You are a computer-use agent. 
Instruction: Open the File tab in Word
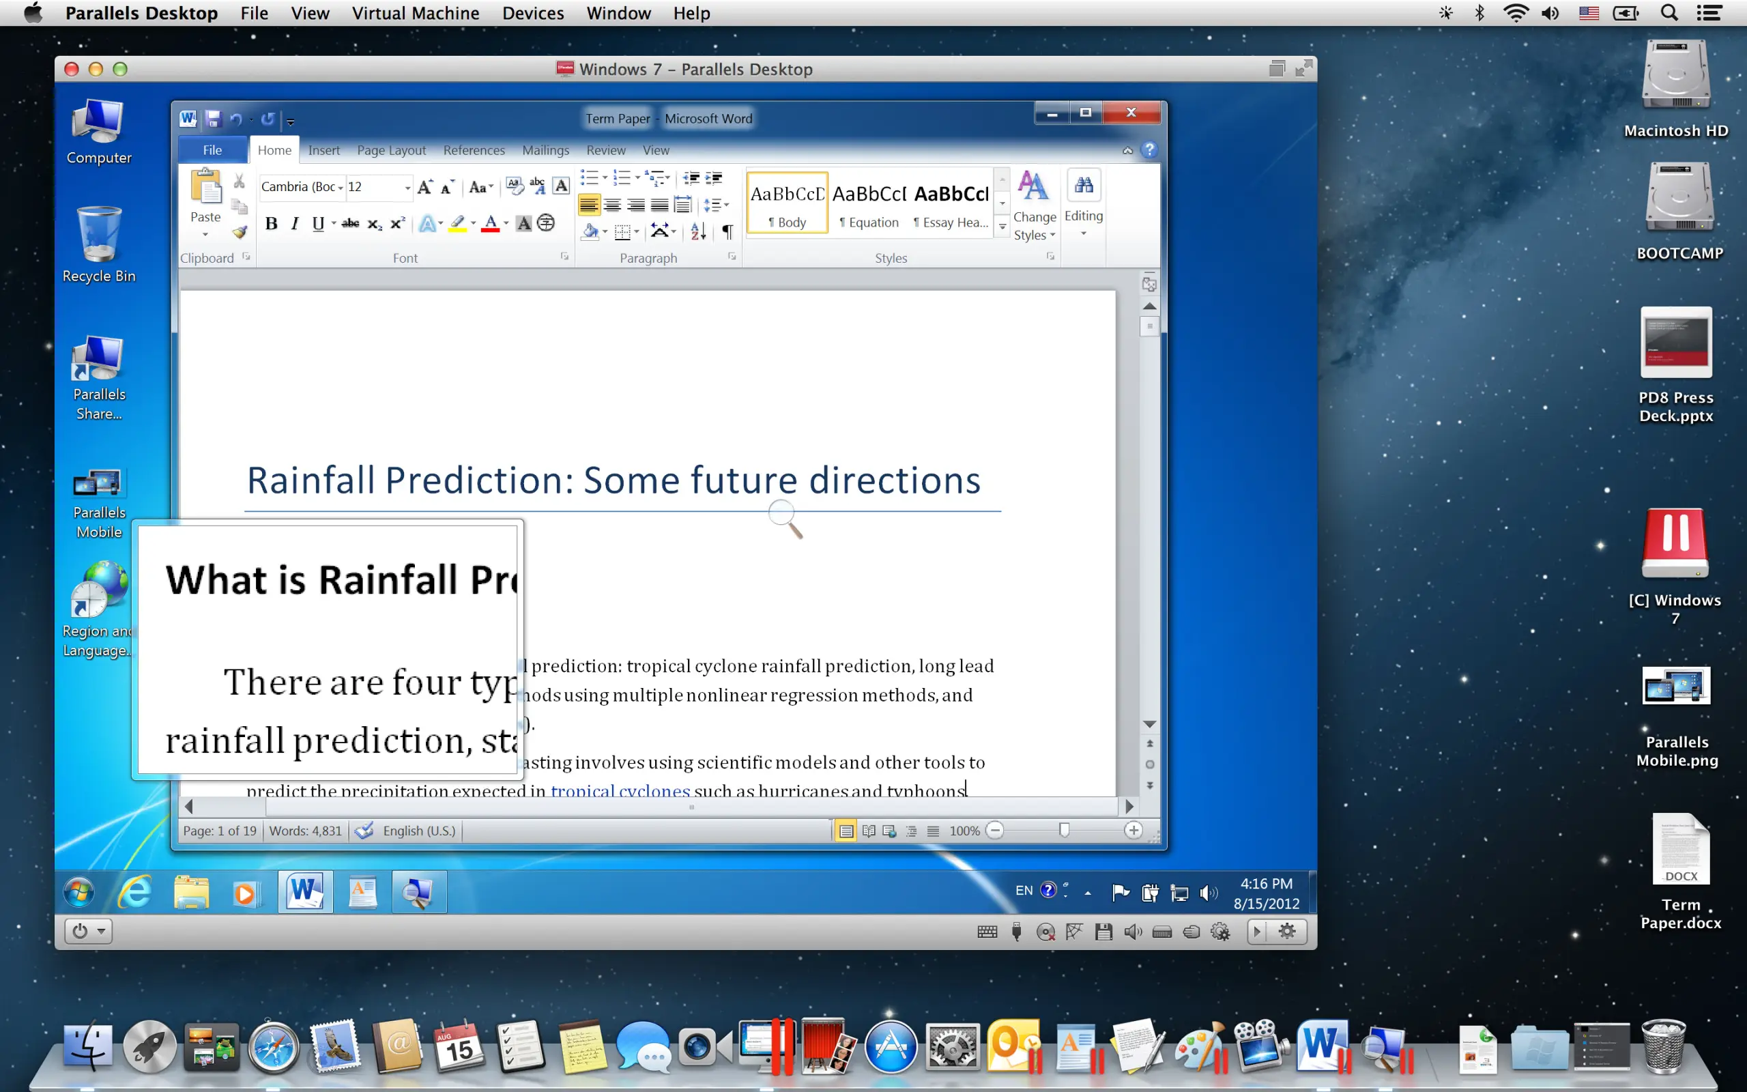click(212, 149)
